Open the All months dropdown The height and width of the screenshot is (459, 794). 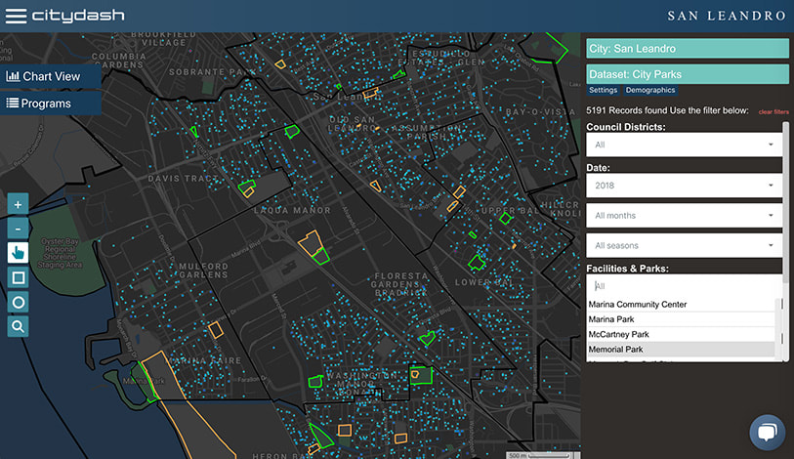pyautogui.click(x=684, y=216)
